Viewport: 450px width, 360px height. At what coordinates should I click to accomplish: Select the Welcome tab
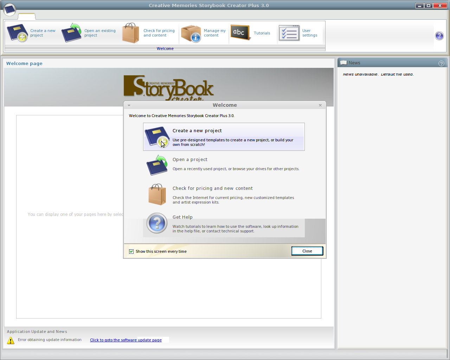165,49
